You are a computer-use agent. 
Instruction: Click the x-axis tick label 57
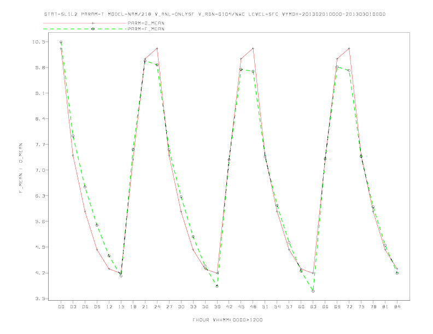point(289,307)
